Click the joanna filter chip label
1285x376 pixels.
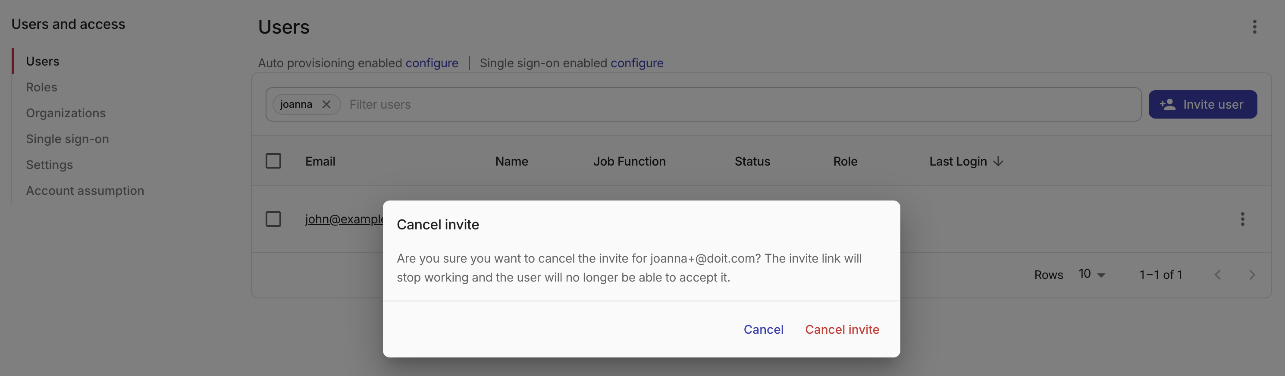coord(296,104)
